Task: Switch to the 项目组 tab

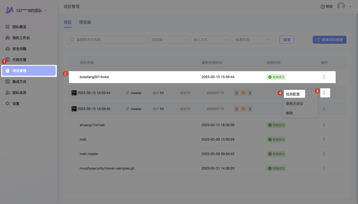Action: tap(85, 22)
